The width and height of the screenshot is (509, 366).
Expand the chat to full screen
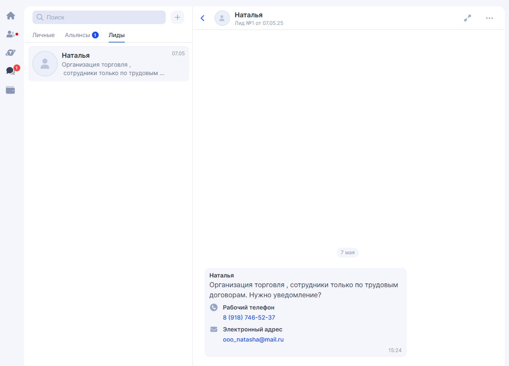tap(467, 18)
